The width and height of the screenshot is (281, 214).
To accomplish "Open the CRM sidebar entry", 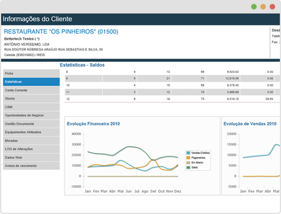I will 31,107.
